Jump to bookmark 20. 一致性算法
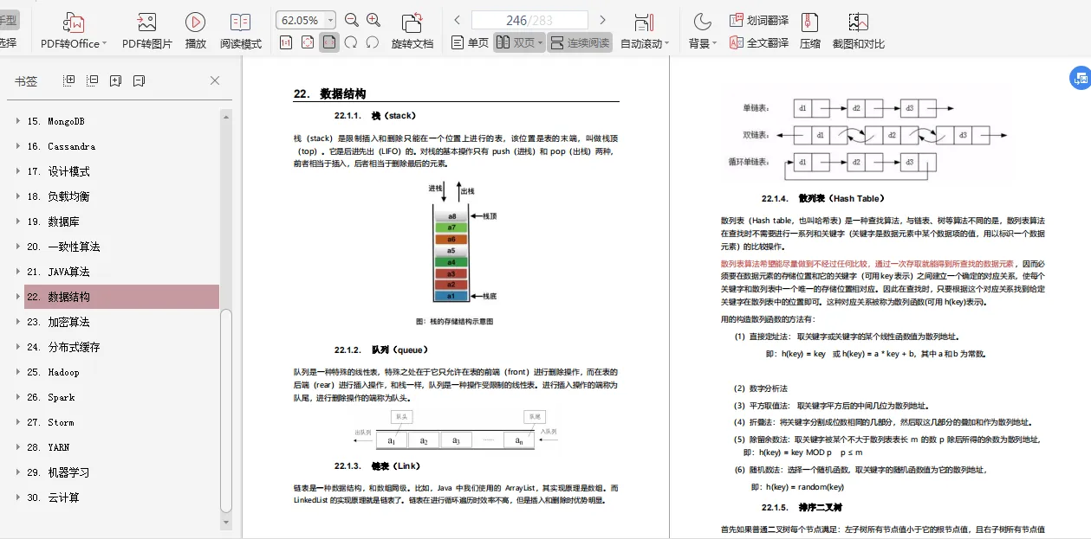 tap(63, 247)
